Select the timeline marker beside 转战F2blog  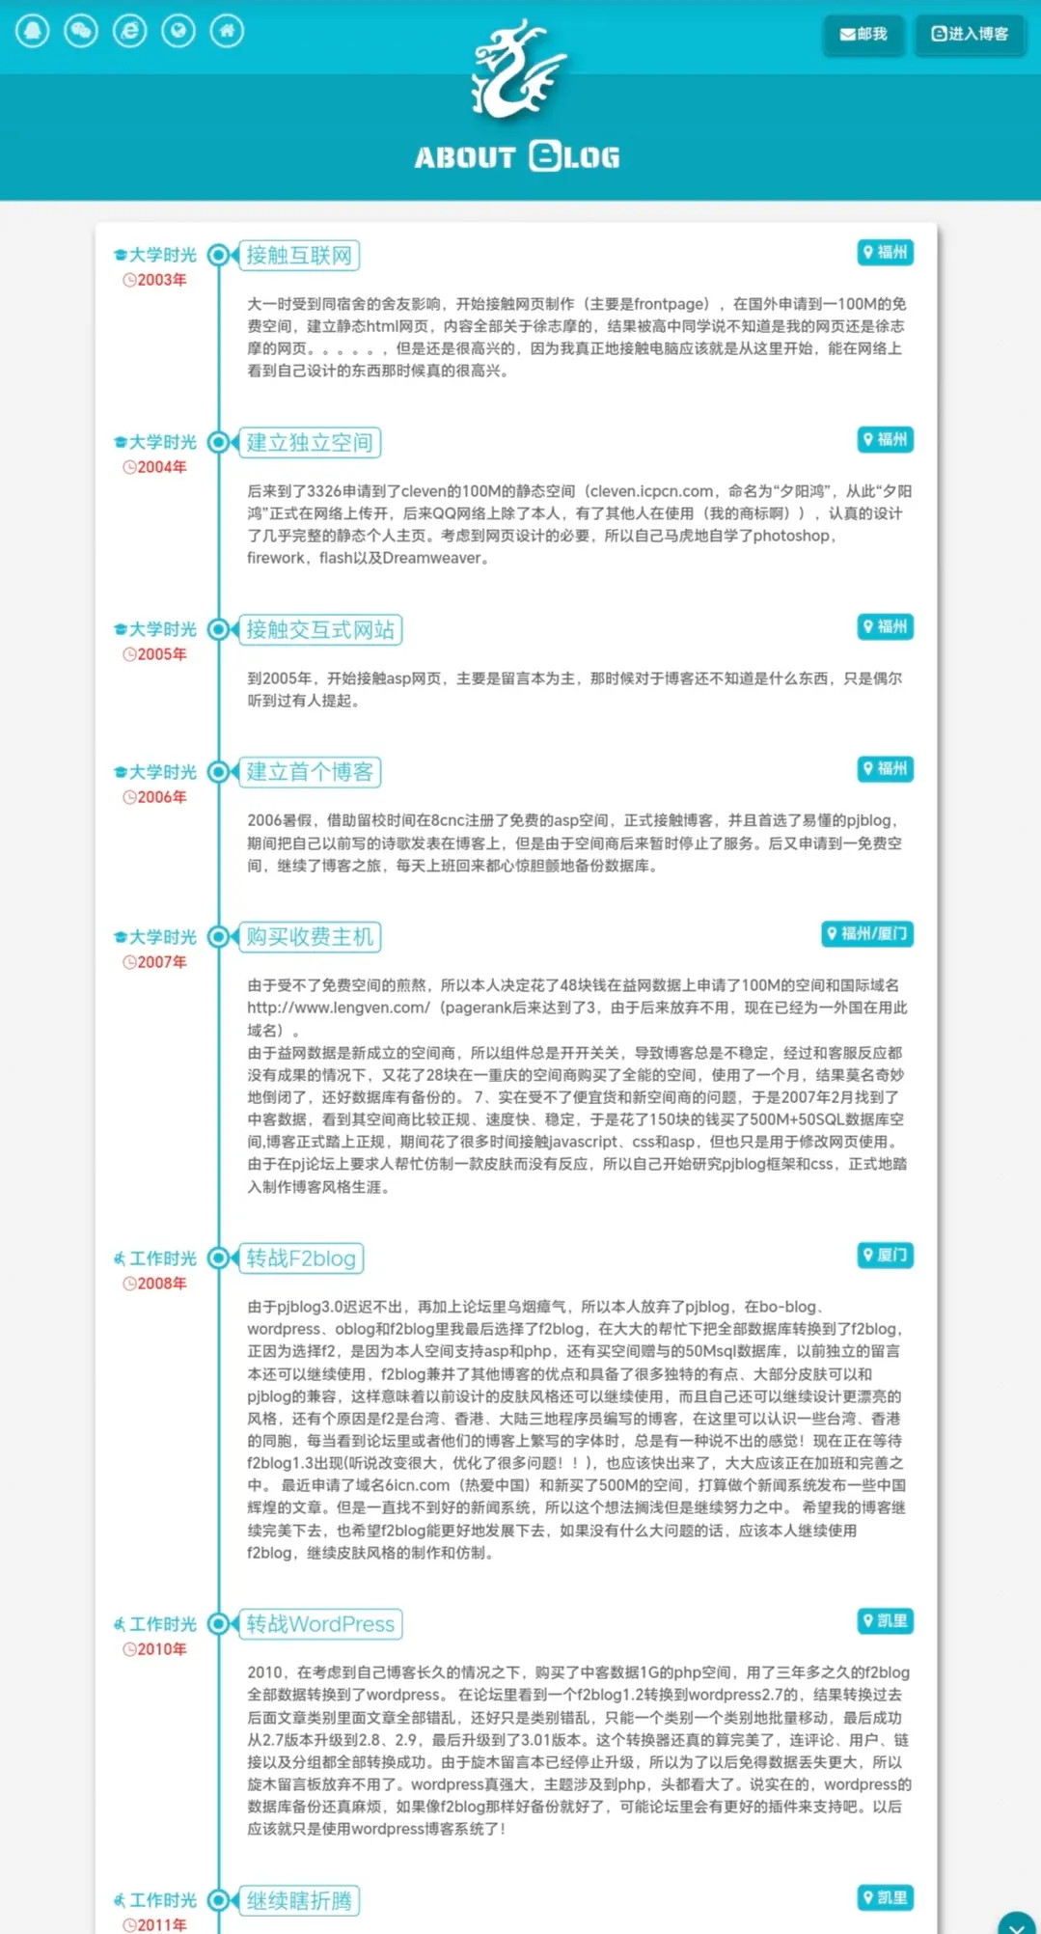219,1258
